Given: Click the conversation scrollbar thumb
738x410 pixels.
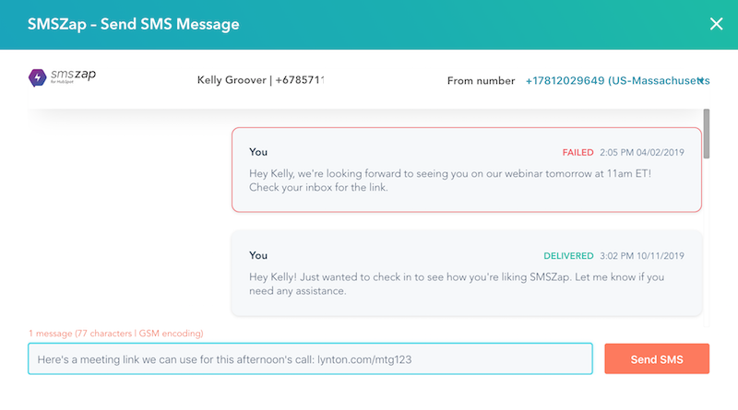Looking at the screenshot, I should click(706, 134).
